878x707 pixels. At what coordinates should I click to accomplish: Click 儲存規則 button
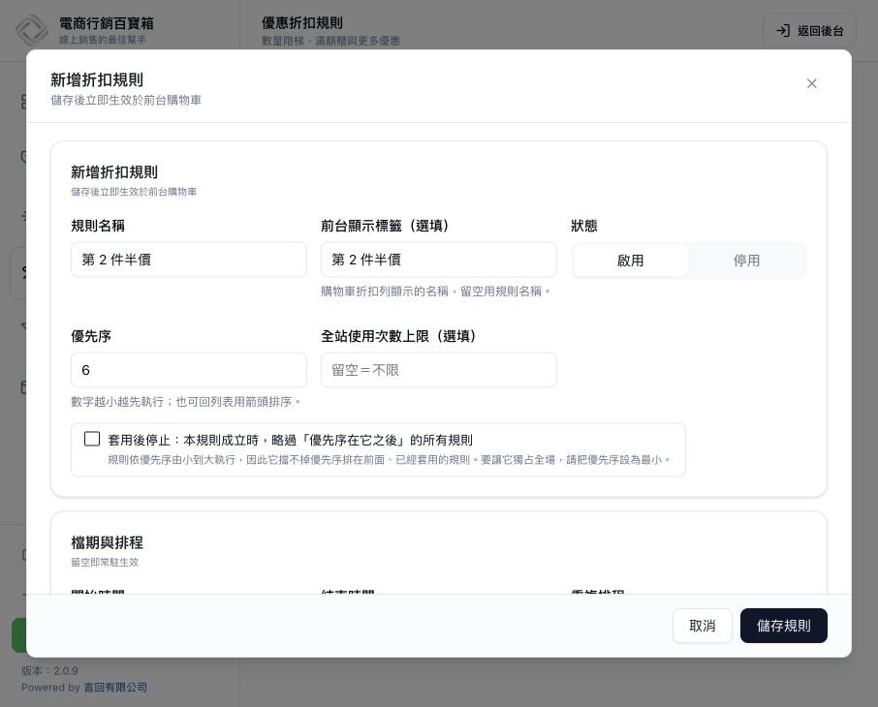(x=783, y=626)
